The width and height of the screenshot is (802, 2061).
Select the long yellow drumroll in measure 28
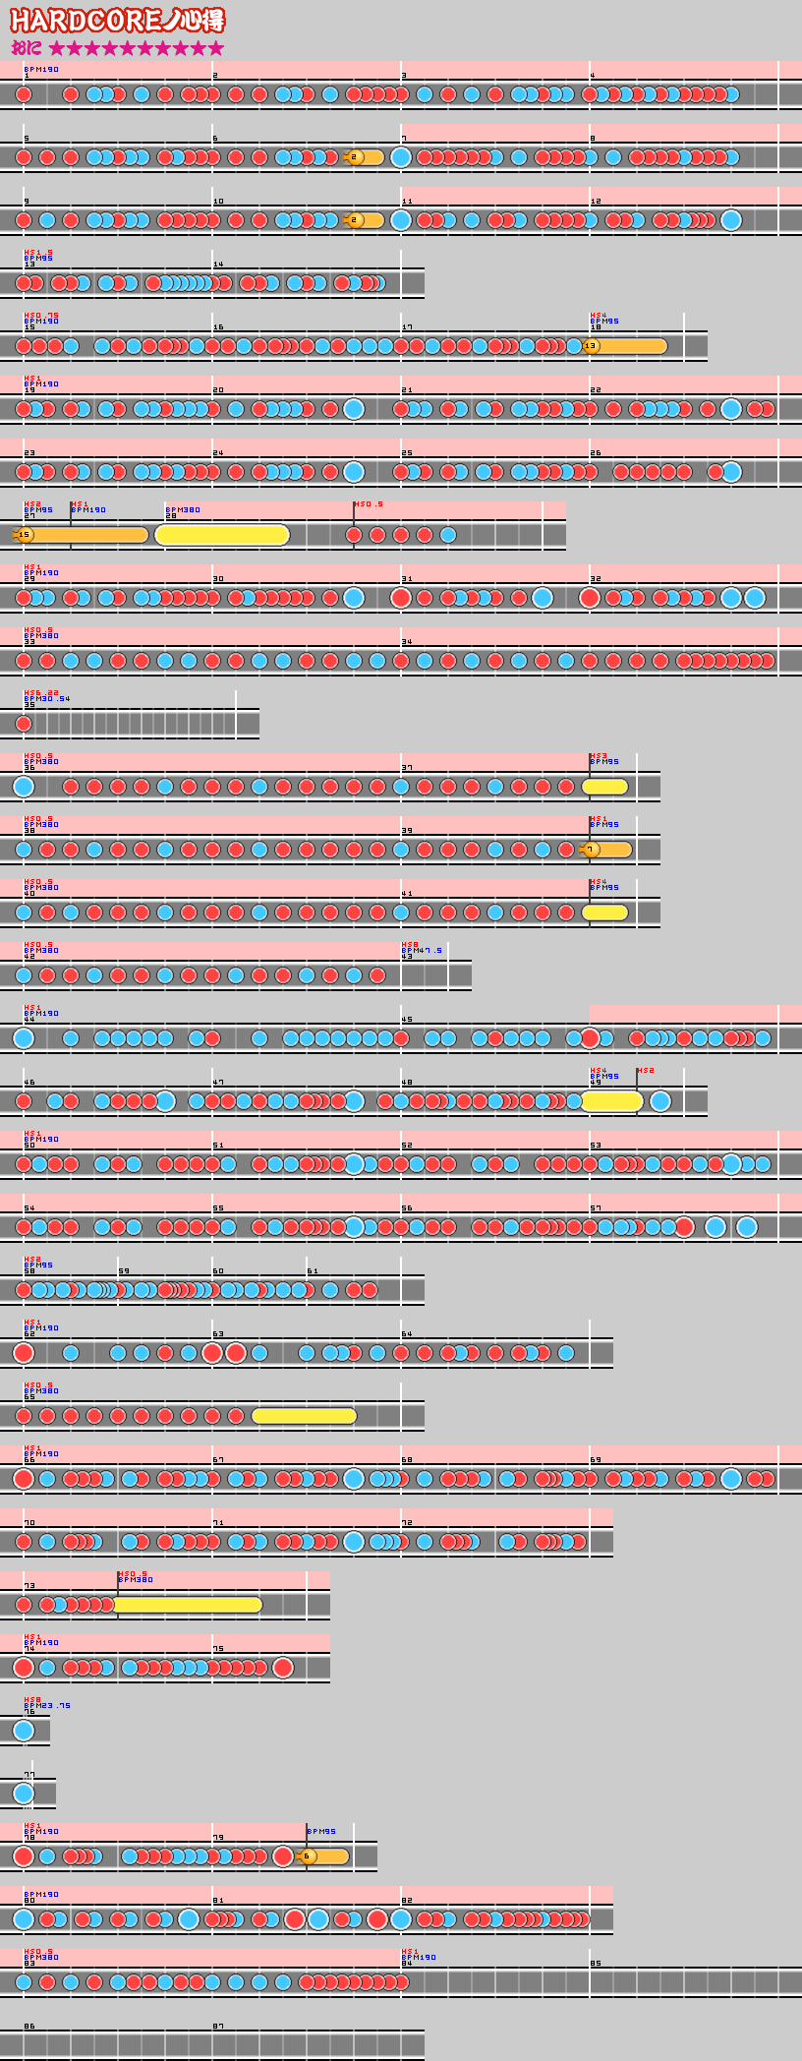[x=222, y=535]
